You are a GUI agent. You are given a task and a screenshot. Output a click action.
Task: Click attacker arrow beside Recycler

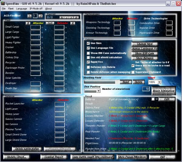[42, 63]
